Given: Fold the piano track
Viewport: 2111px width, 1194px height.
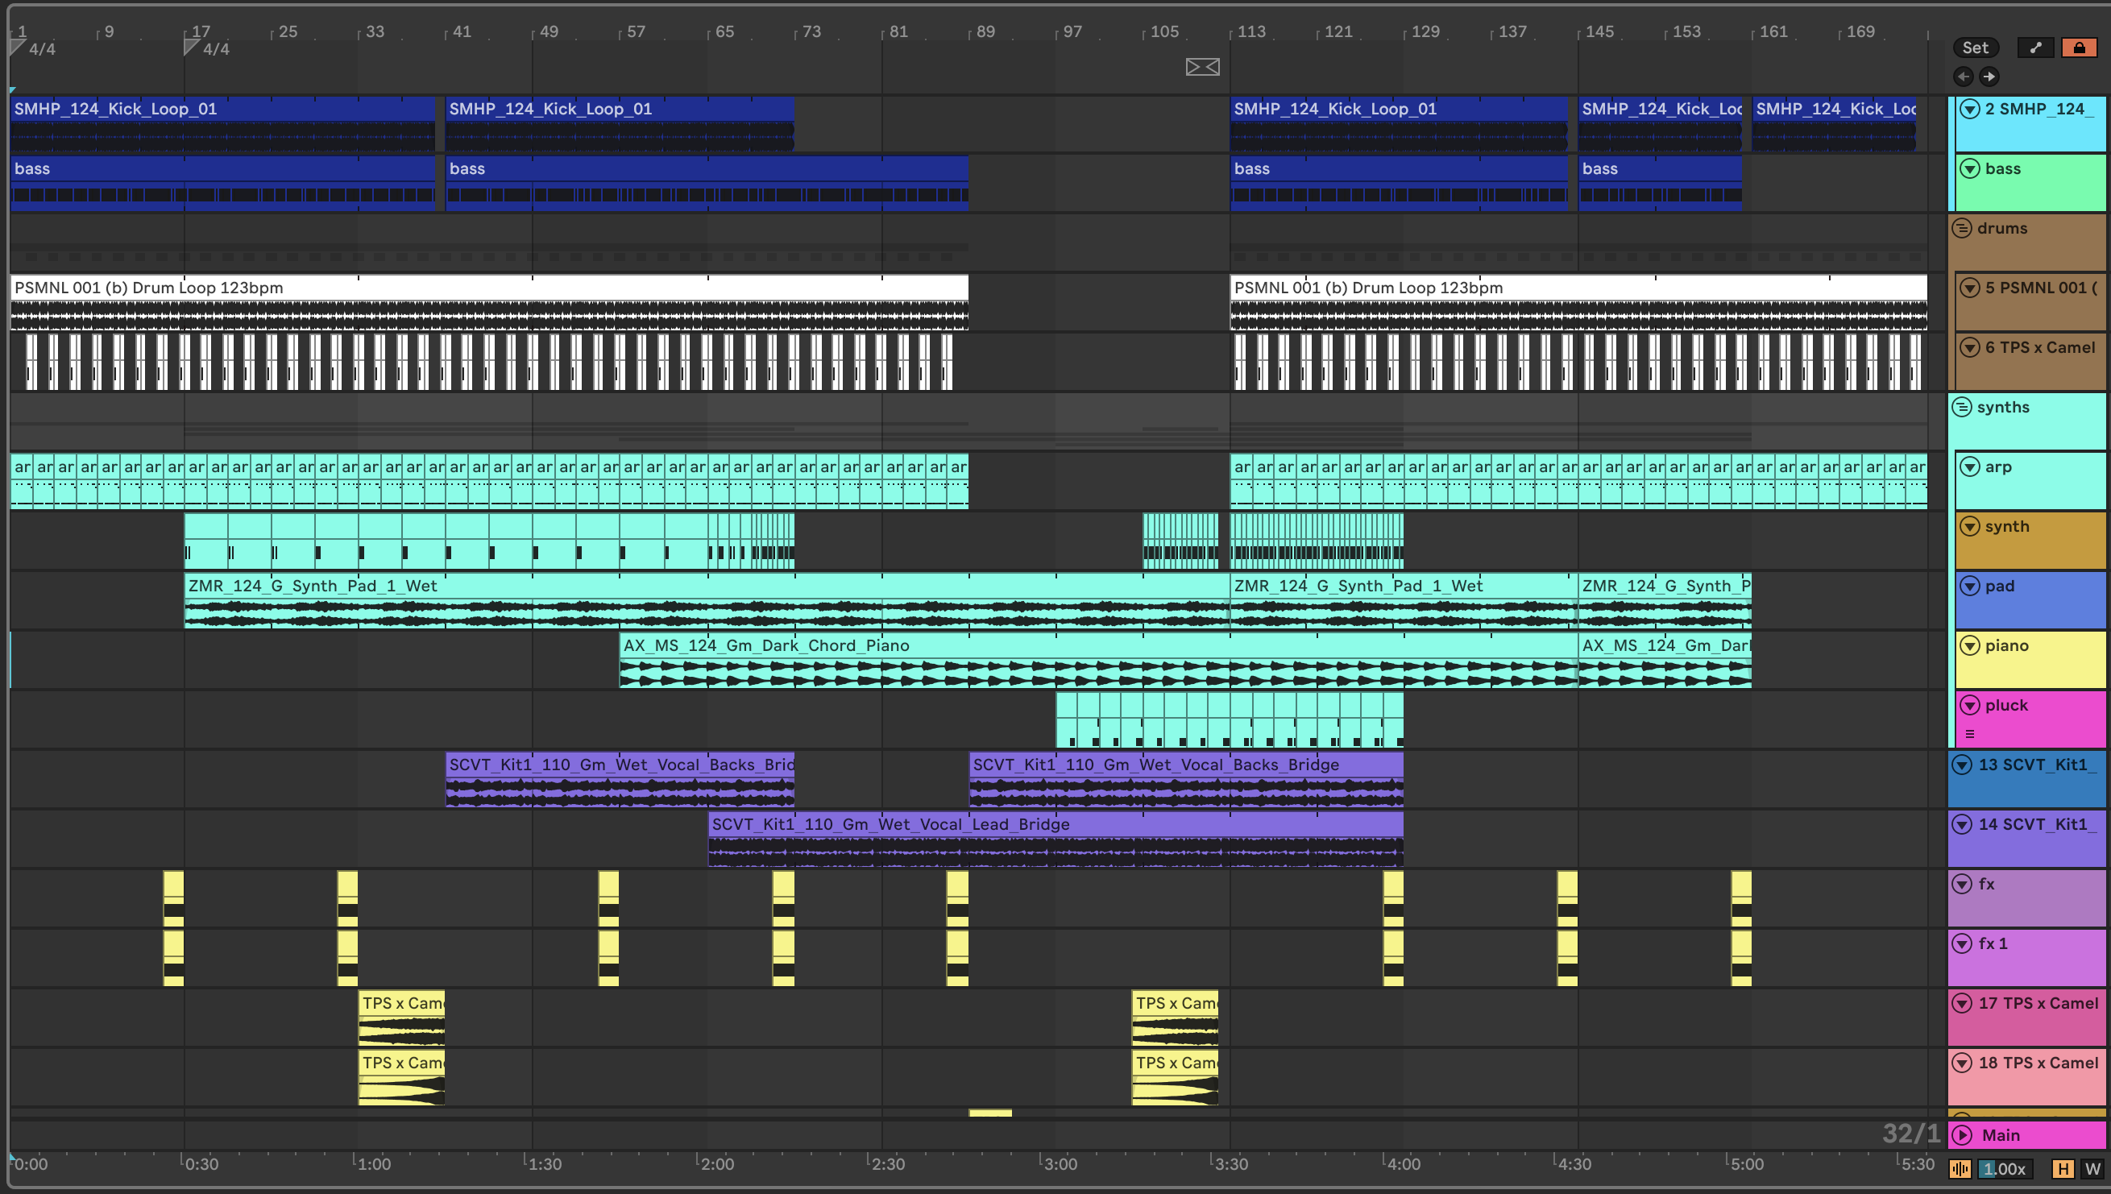Looking at the screenshot, I should coord(1969,646).
